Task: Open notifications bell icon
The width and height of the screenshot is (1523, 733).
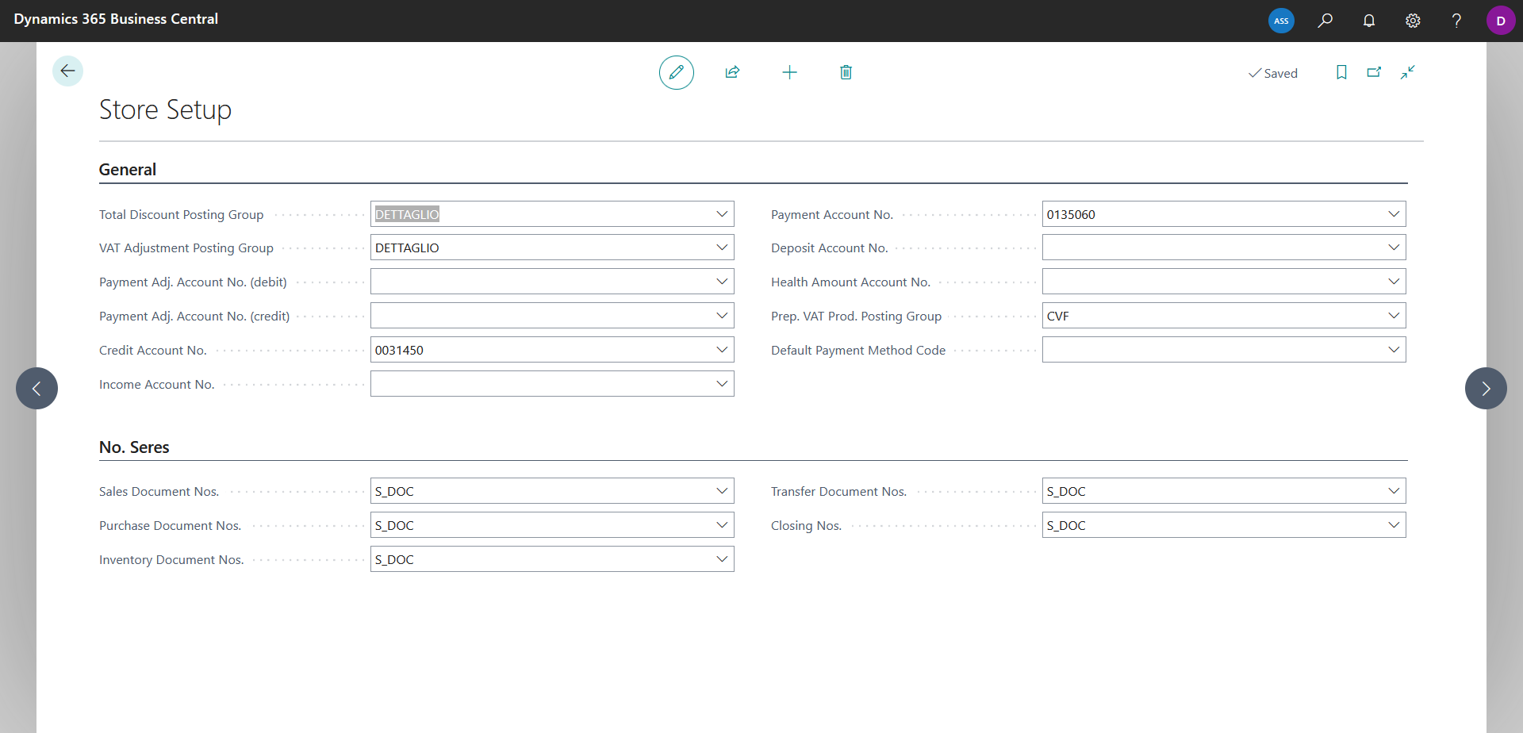Action: click(1369, 21)
